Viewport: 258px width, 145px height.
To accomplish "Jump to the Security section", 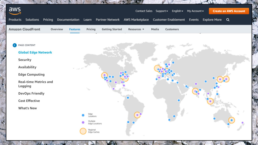I will click(25, 60).
